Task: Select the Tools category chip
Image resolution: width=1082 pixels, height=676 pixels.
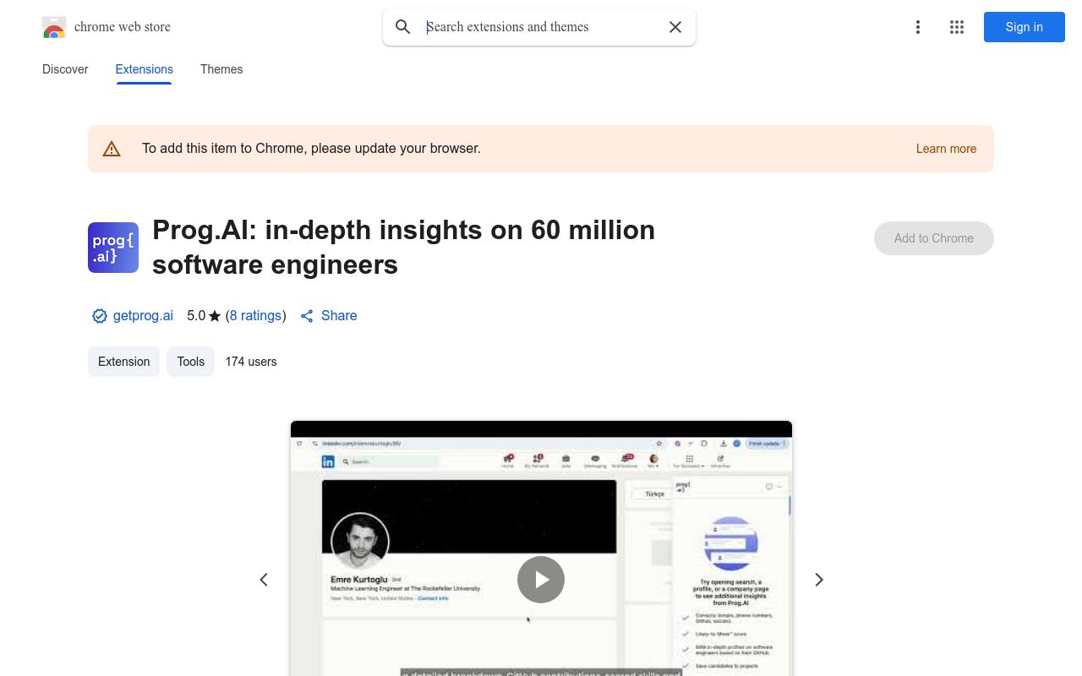Action: click(x=191, y=362)
